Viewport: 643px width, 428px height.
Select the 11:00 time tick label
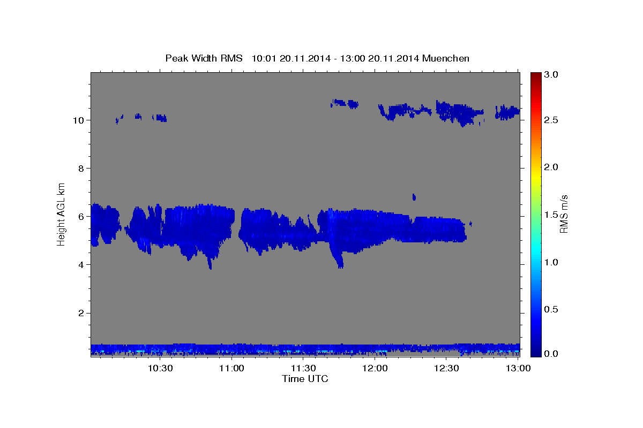(231, 368)
